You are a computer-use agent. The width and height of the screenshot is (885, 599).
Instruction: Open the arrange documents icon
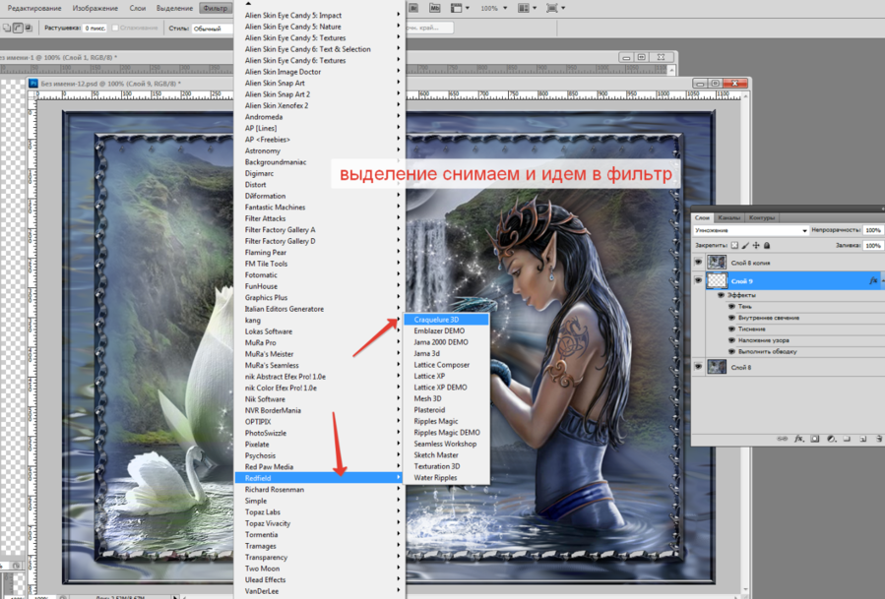(527, 8)
